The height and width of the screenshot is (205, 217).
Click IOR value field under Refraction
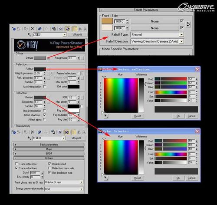72,97
